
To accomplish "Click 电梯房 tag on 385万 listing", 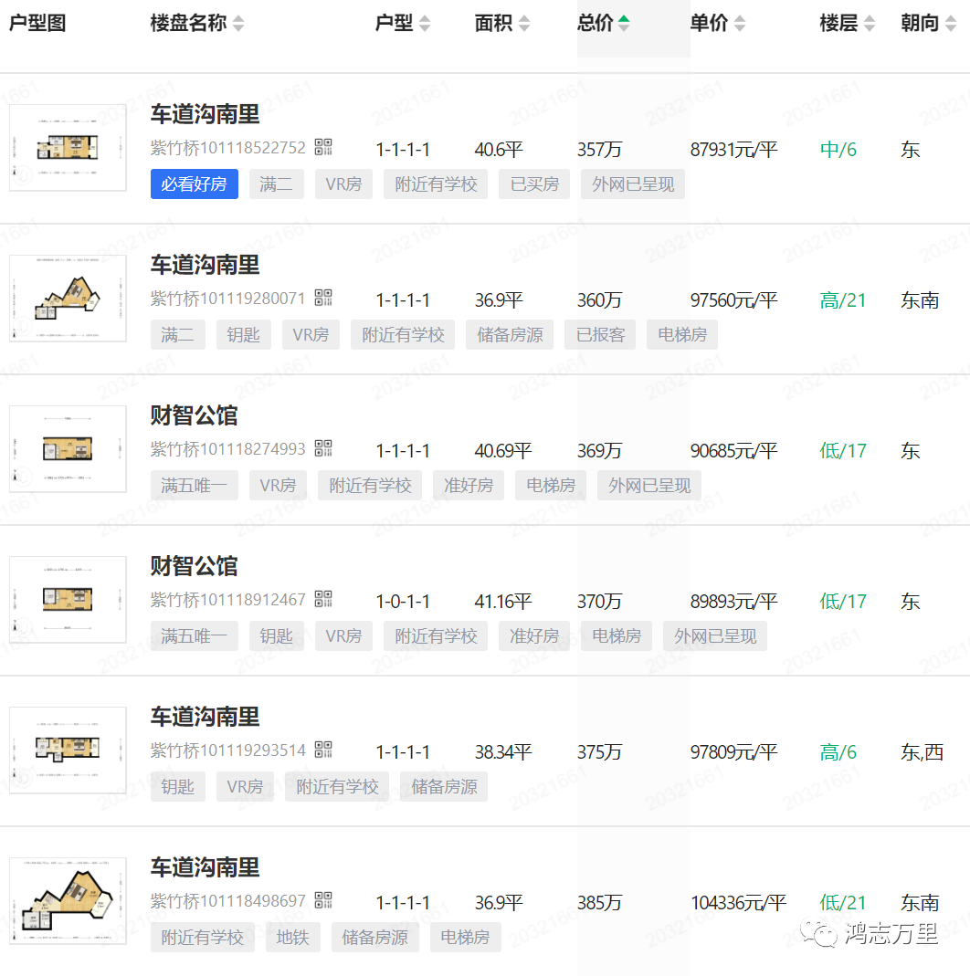I will pyautogui.click(x=465, y=938).
